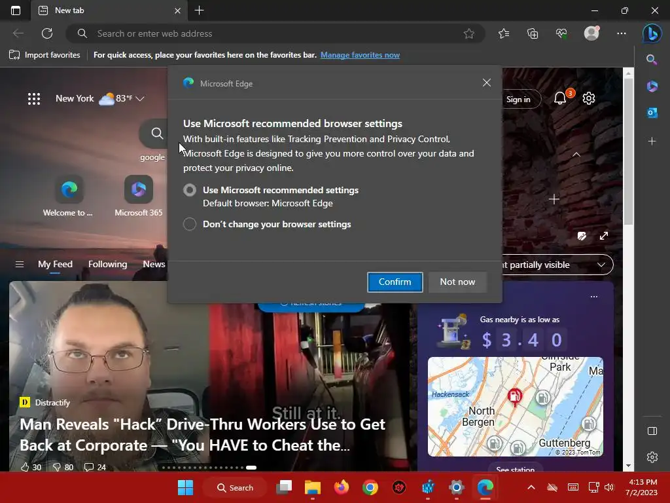The width and height of the screenshot is (670, 503).
Task: Launch Google Chrome from taskbar
Action: 370,487
